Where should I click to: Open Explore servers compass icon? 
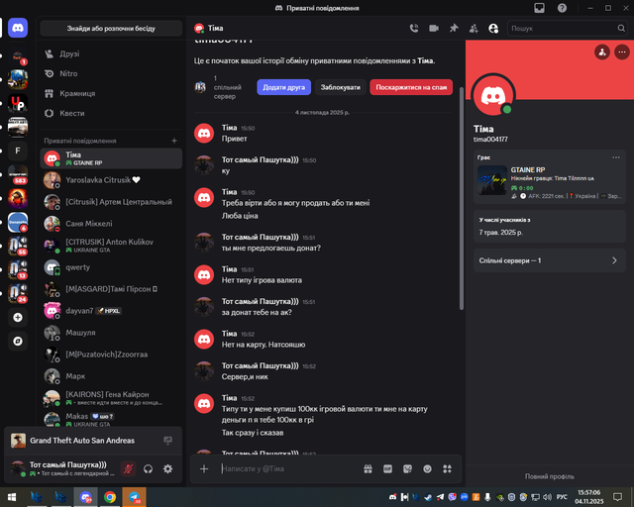click(18, 342)
